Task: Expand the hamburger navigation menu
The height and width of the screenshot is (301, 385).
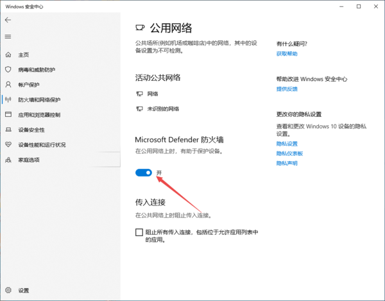Action: point(8,37)
